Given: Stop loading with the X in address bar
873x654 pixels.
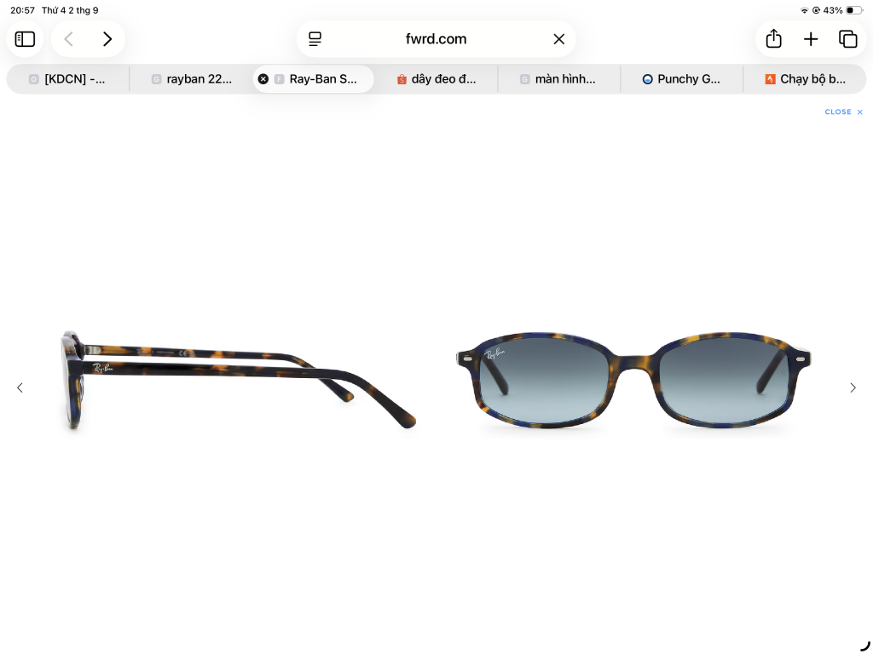Looking at the screenshot, I should point(559,39).
